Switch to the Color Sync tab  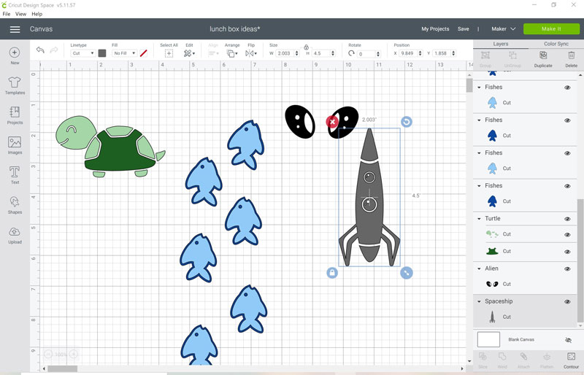point(556,44)
